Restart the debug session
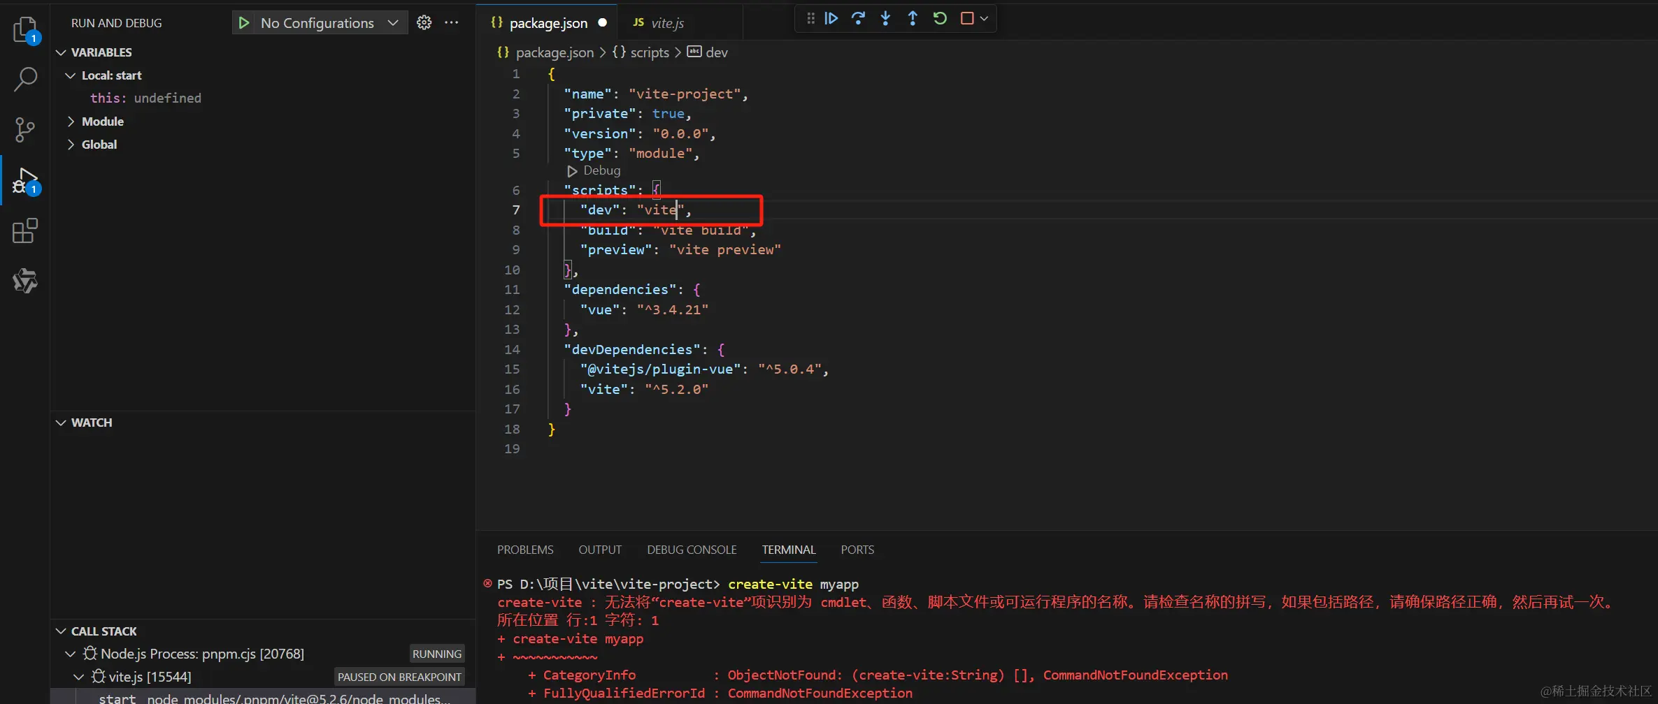 click(x=940, y=18)
